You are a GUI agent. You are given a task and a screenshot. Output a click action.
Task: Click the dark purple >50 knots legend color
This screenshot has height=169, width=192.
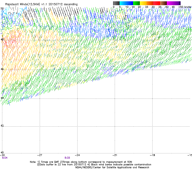[180, 3]
